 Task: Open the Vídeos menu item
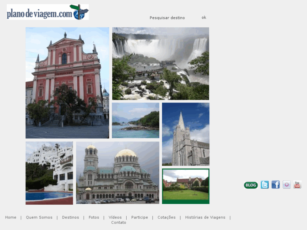click(115, 217)
